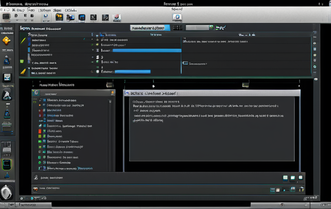Click the long blue progress bar in the table
The image size is (331, 209).
147,51
